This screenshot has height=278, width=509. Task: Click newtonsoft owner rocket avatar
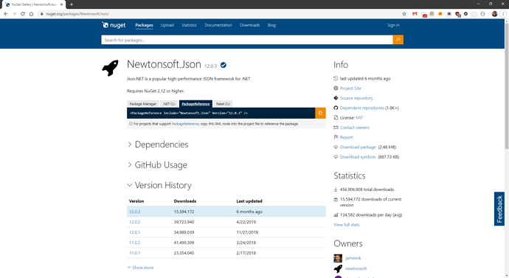(338, 268)
